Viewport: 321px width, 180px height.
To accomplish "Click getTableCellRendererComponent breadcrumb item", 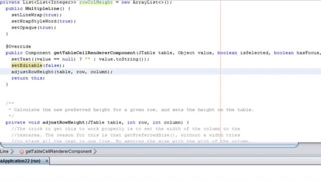I will tap(58, 151).
